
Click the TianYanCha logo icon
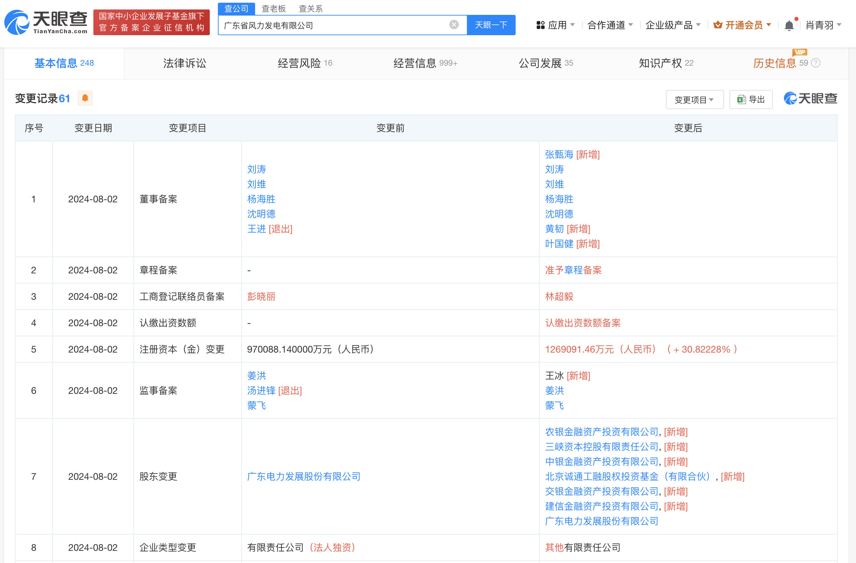click(x=17, y=22)
